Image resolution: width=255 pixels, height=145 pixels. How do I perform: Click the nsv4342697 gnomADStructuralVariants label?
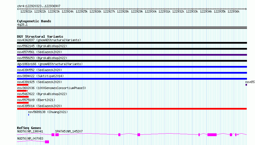(49, 40)
